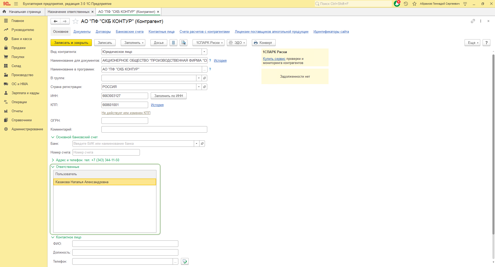Open Идентификаторы сайта link
The image size is (495, 267).
click(x=331, y=32)
